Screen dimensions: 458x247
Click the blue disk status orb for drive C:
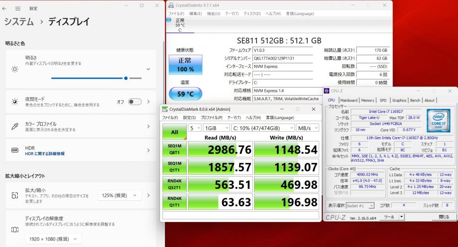[180, 21]
